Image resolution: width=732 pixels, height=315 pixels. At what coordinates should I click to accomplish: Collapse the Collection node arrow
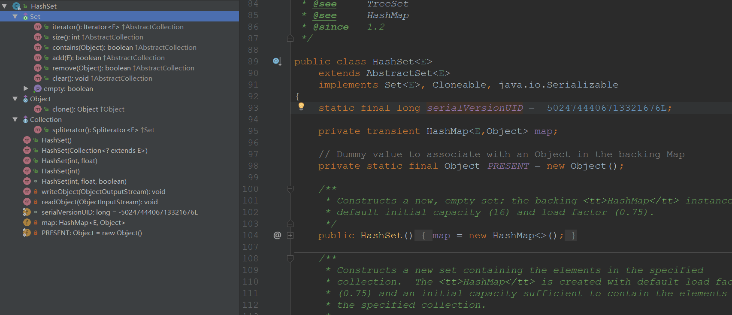click(15, 119)
